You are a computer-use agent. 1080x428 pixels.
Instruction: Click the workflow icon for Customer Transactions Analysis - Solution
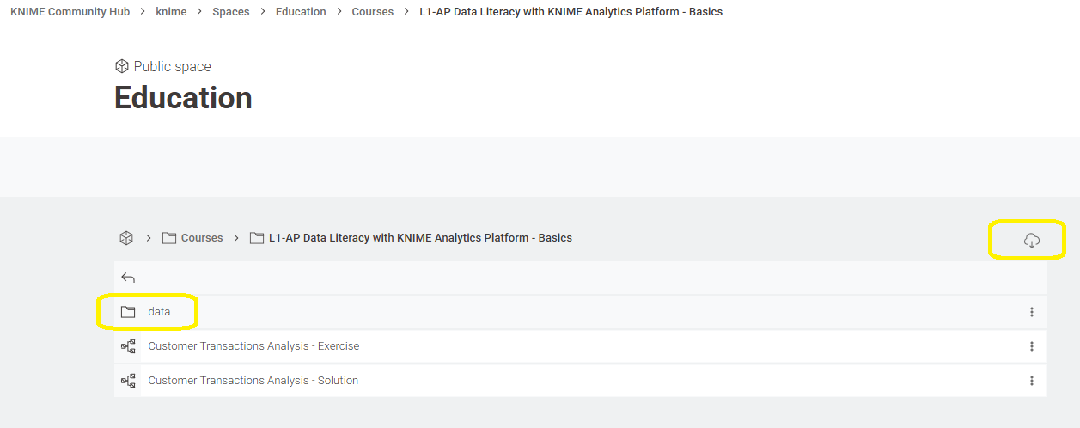pos(128,381)
